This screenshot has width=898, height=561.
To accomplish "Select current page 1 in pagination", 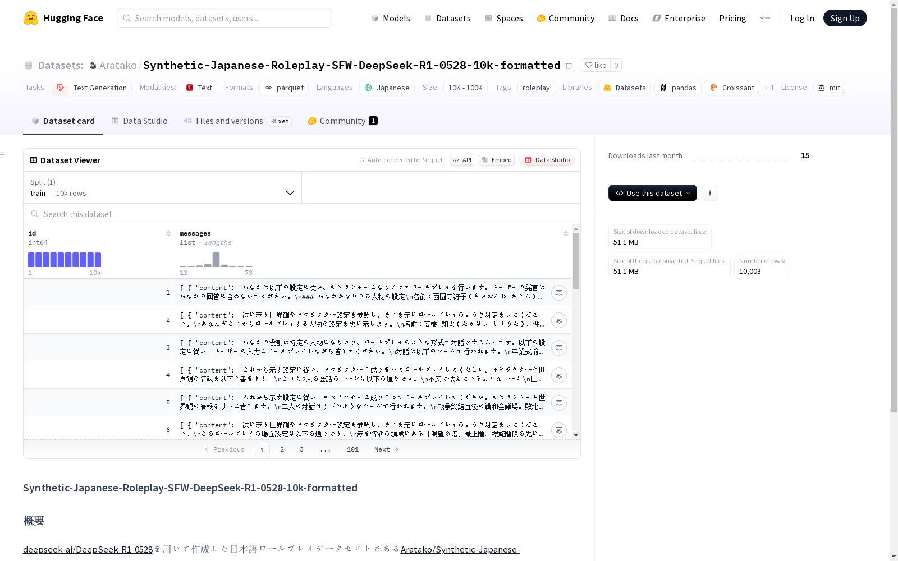I will [x=262, y=449].
